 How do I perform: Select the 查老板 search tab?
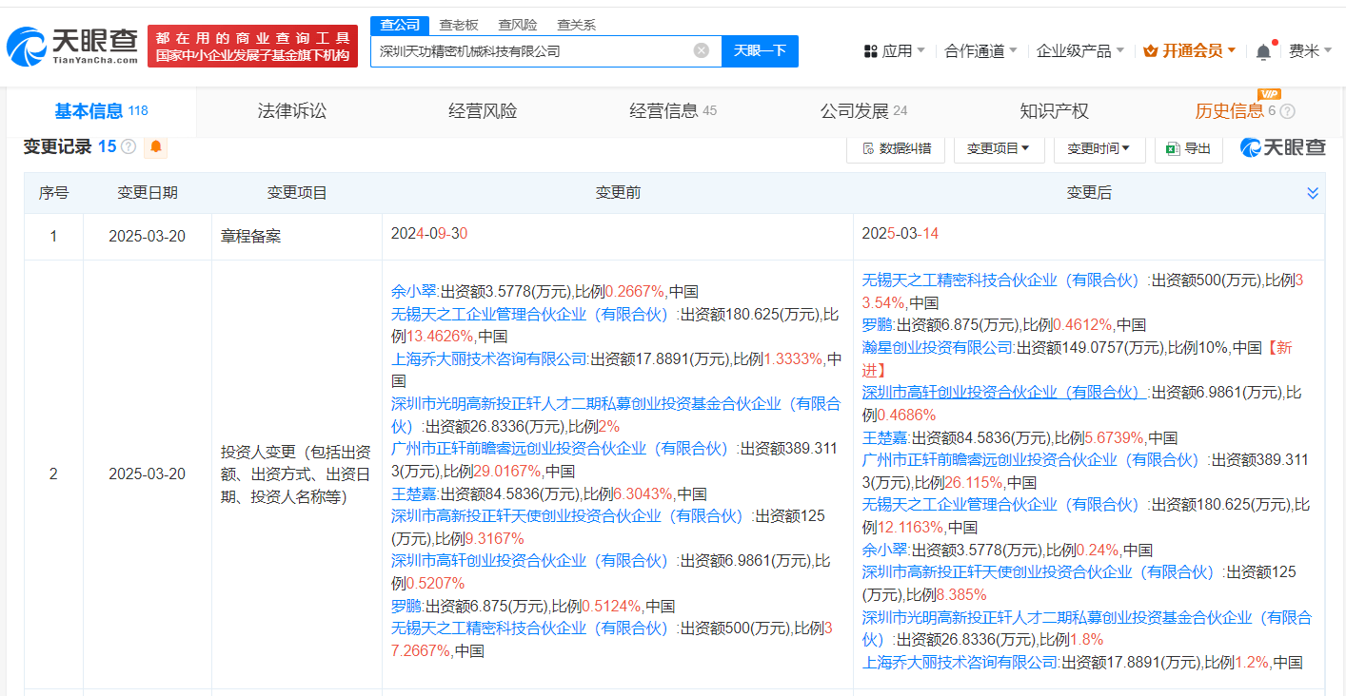point(459,25)
